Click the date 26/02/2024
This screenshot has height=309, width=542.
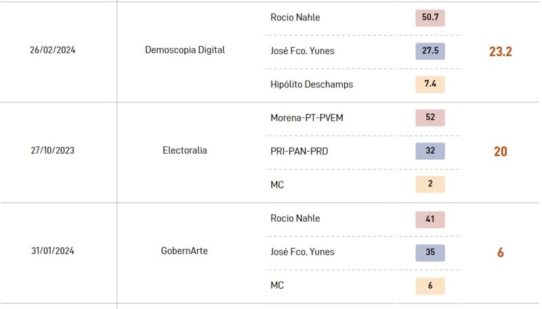(x=53, y=50)
